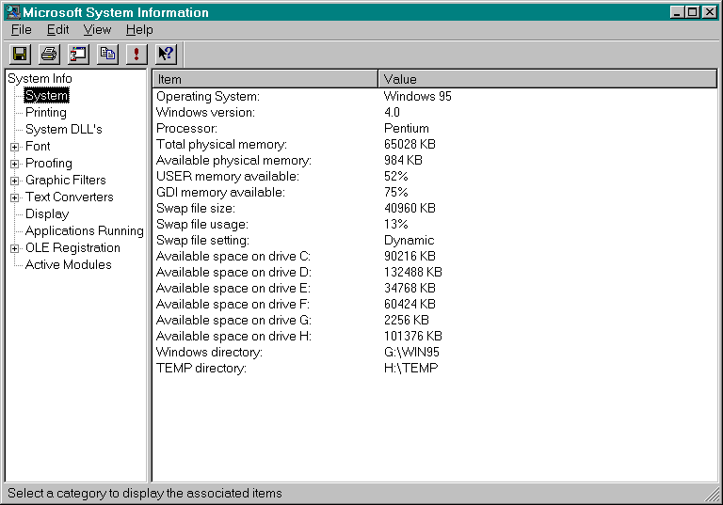
Task: Maximize the System Information window
Action: (x=693, y=12)
